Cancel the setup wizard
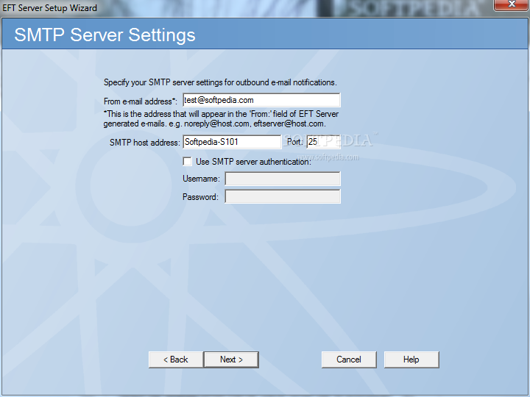Image resolution: width=530 pixels, height=397 pixels. pos(349,360)
